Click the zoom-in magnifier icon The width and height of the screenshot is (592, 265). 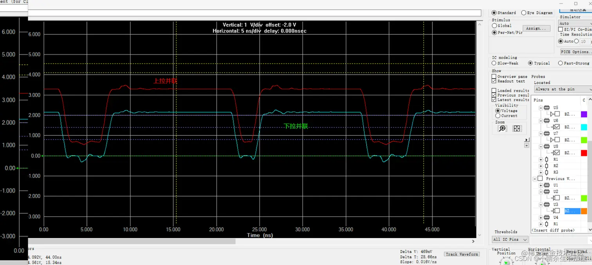[x=502, y=128]
